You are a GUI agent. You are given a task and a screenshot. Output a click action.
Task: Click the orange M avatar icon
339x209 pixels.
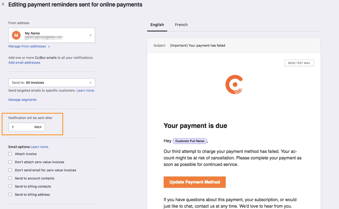coord(16,35)
